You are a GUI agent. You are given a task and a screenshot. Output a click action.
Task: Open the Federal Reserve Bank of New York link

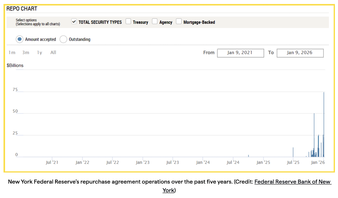tap(293, 182)
